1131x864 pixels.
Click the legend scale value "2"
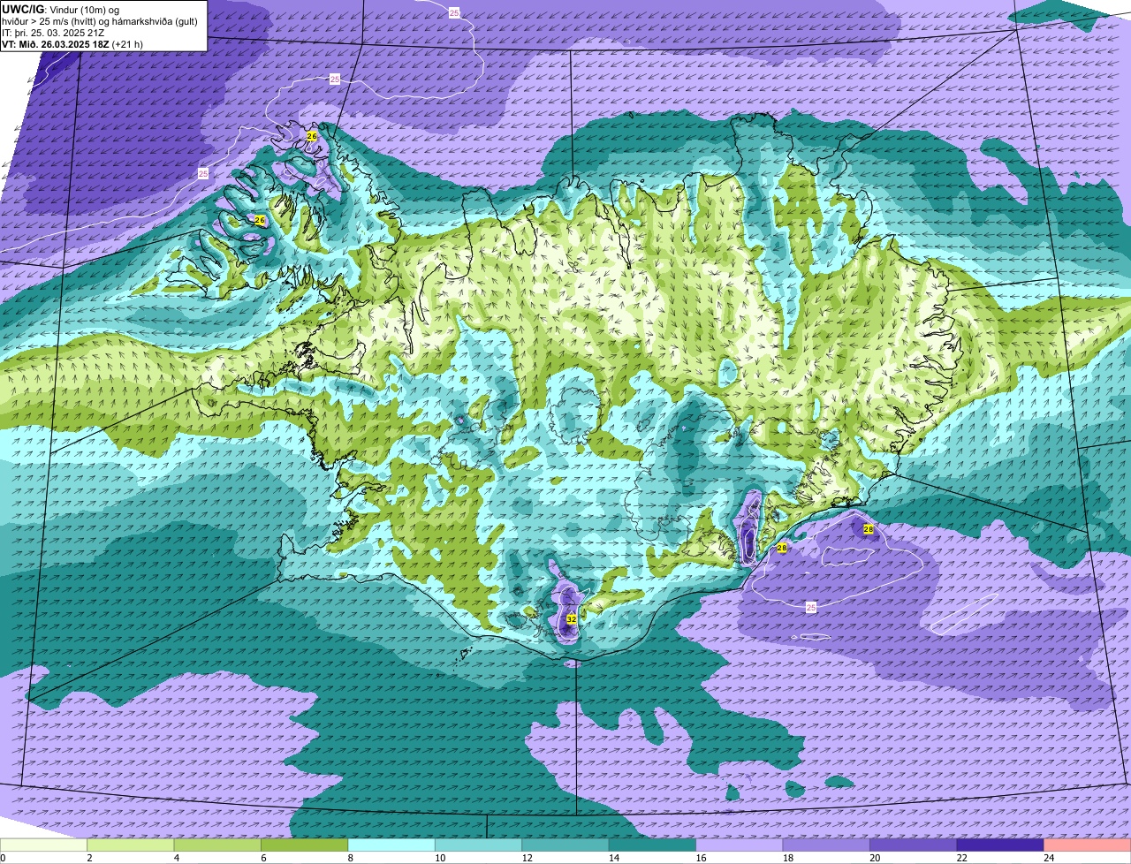(x=89, y=857)
